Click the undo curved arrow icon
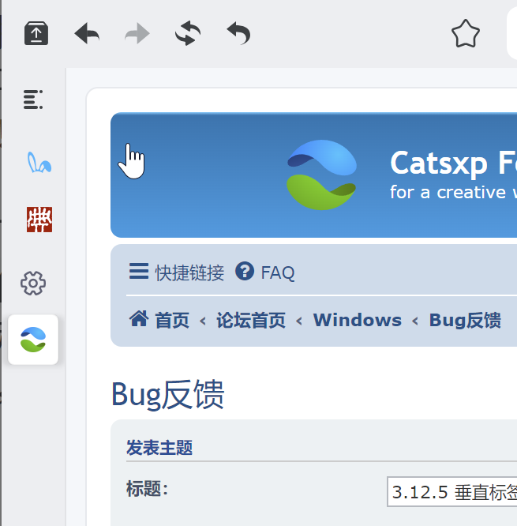Viewport: 517px width, 526px height. coord(238,33)
